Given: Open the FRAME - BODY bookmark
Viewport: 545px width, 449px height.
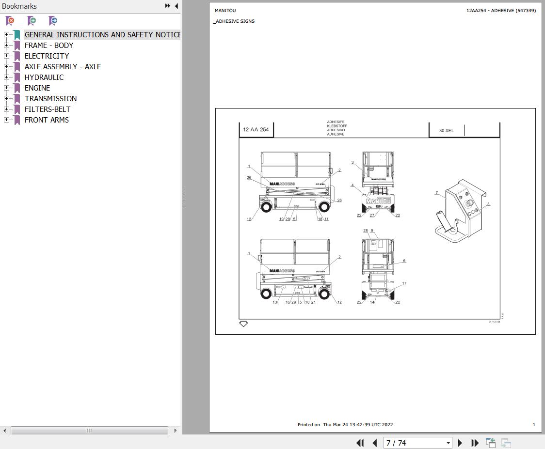Looking at the screenshot, I should tap(49, 46).
